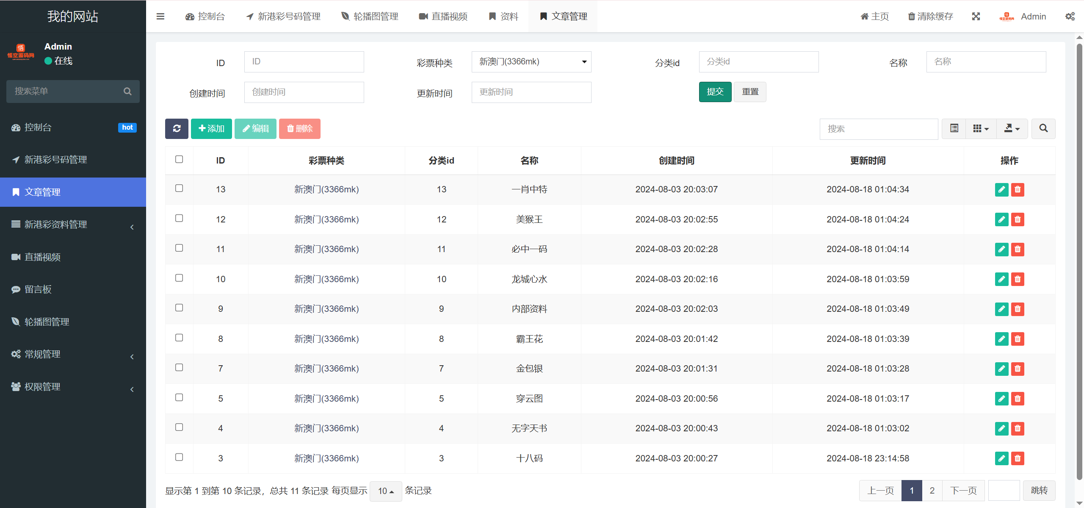Switch to the 轮播图管理 top tab

[x=370, y=17]
